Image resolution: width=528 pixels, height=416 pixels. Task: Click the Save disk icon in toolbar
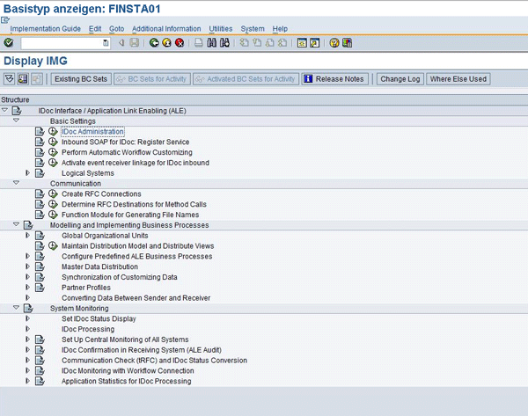134,42
